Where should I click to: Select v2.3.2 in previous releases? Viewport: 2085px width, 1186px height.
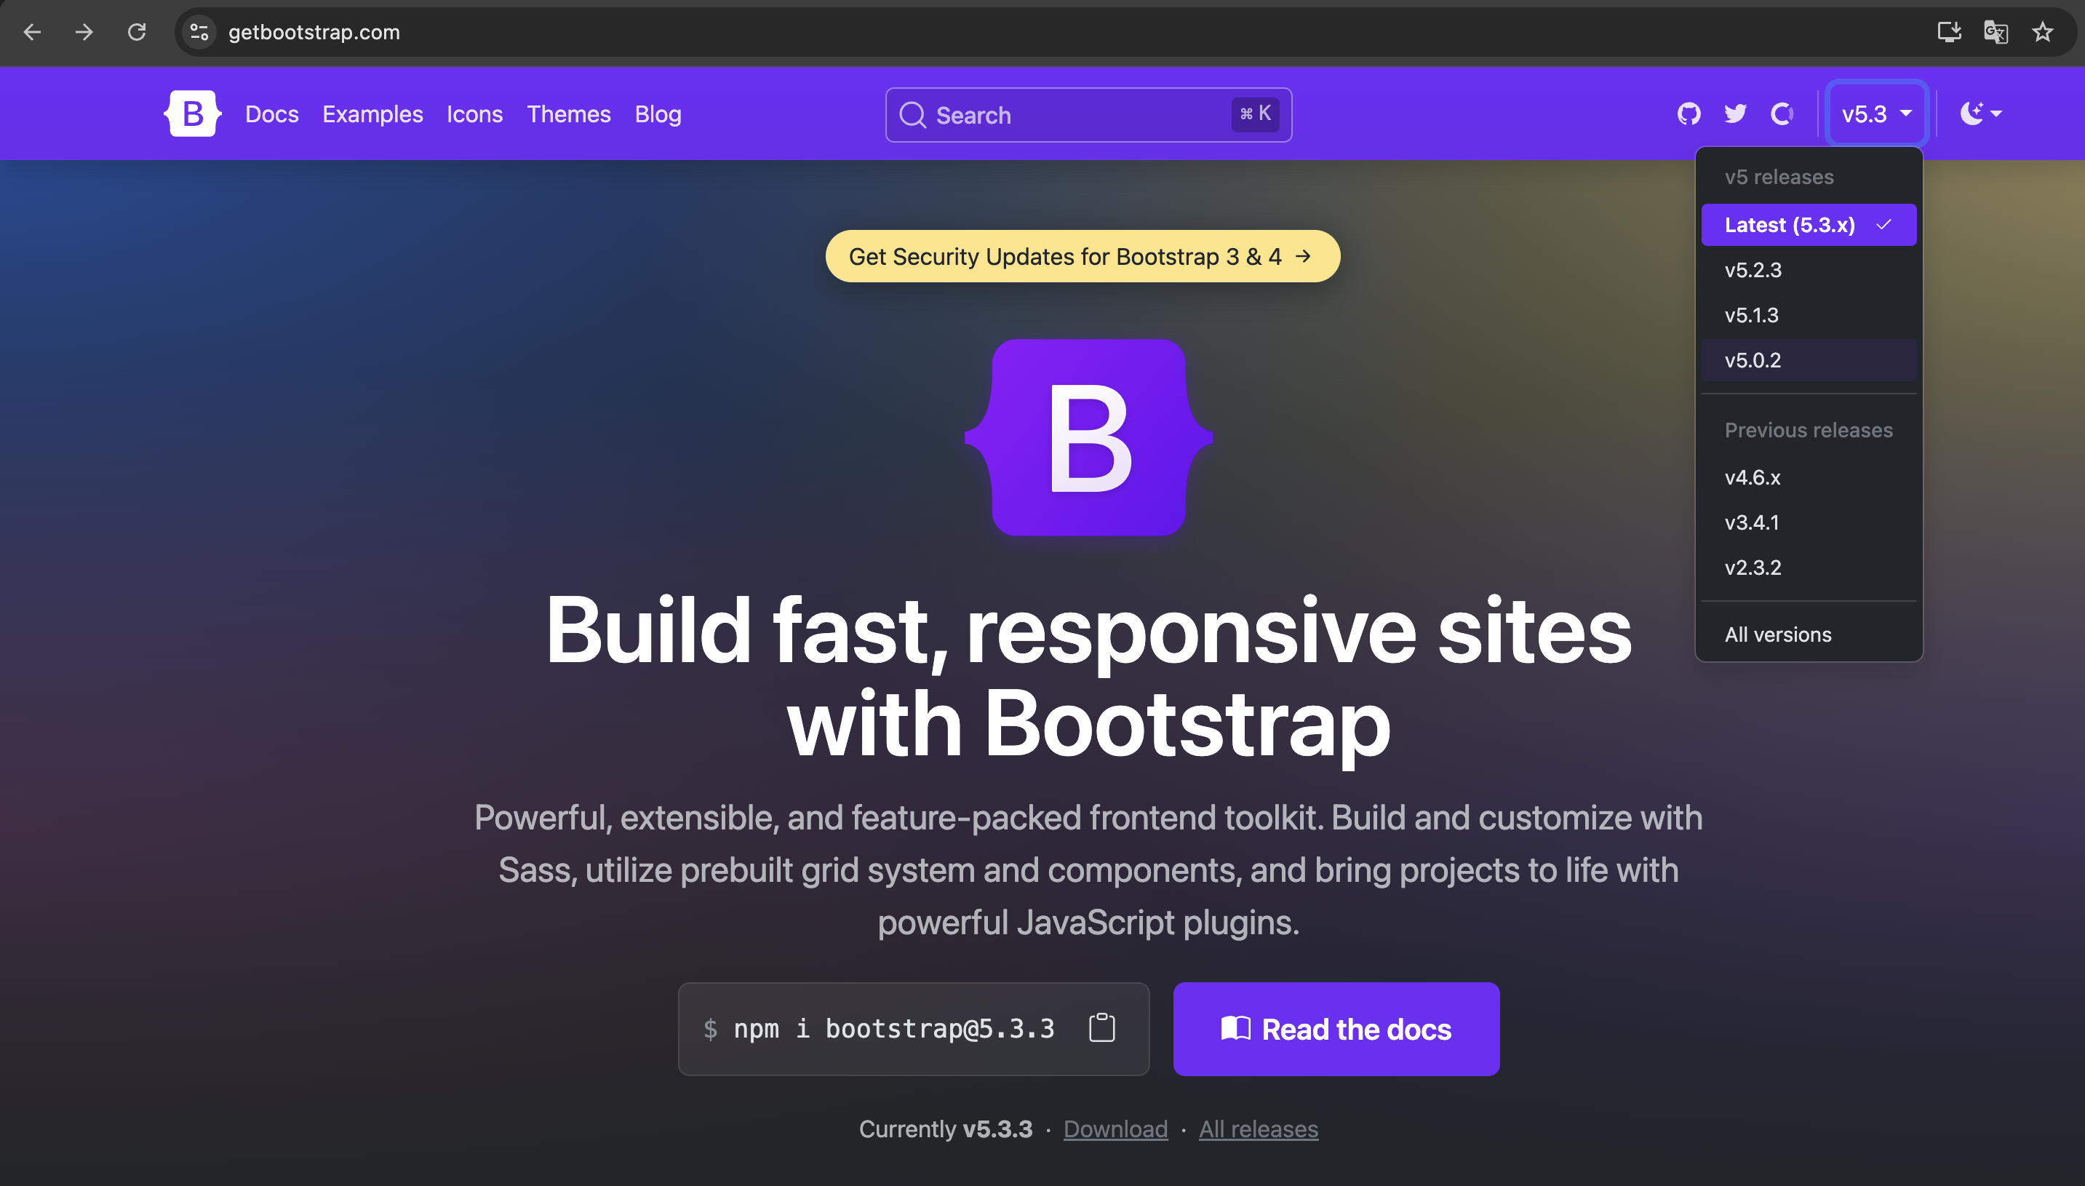coord(1809,568)
